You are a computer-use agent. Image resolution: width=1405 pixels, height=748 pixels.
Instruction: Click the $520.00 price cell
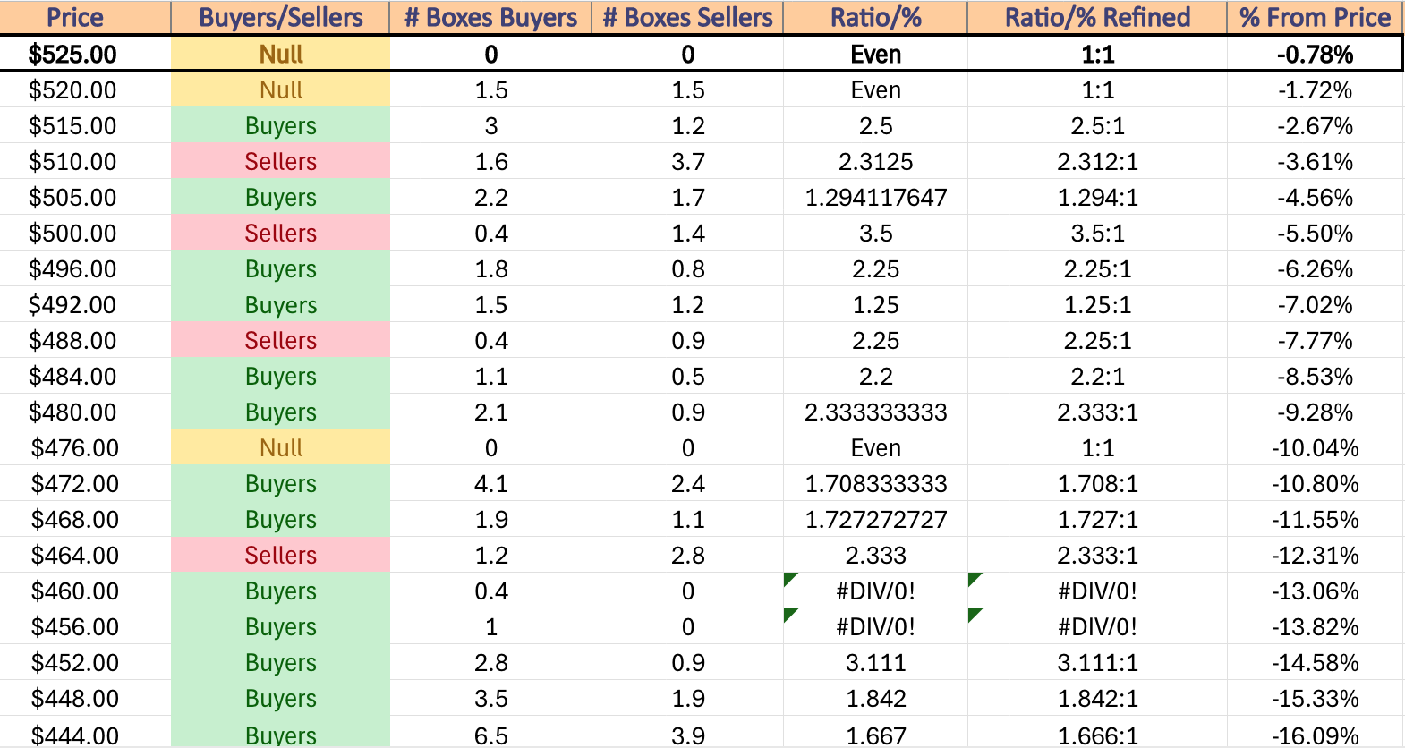click(85, 89)
